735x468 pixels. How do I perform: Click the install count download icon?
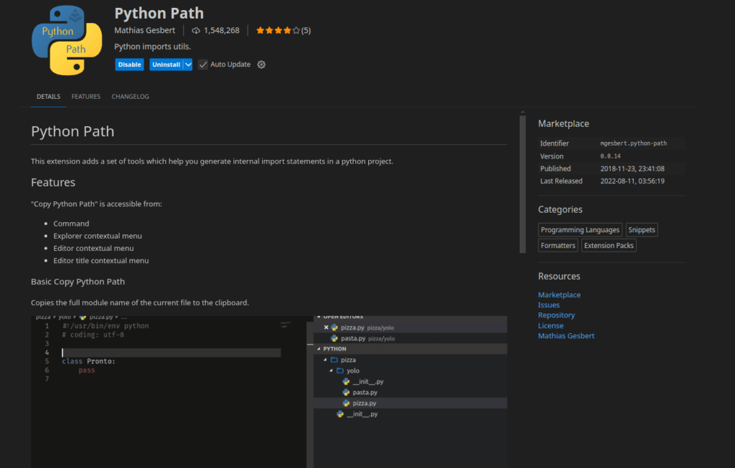(x=196, y=31)
